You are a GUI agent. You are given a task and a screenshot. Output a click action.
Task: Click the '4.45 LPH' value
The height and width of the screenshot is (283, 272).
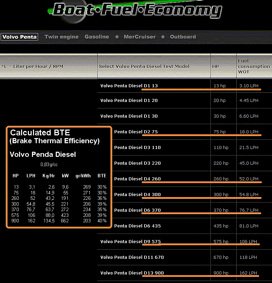coord(249,100)
